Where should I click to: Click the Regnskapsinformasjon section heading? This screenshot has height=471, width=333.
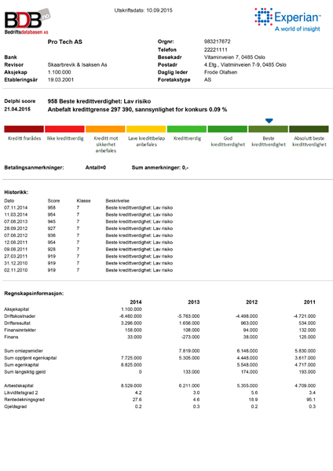[x=34, y=294]
